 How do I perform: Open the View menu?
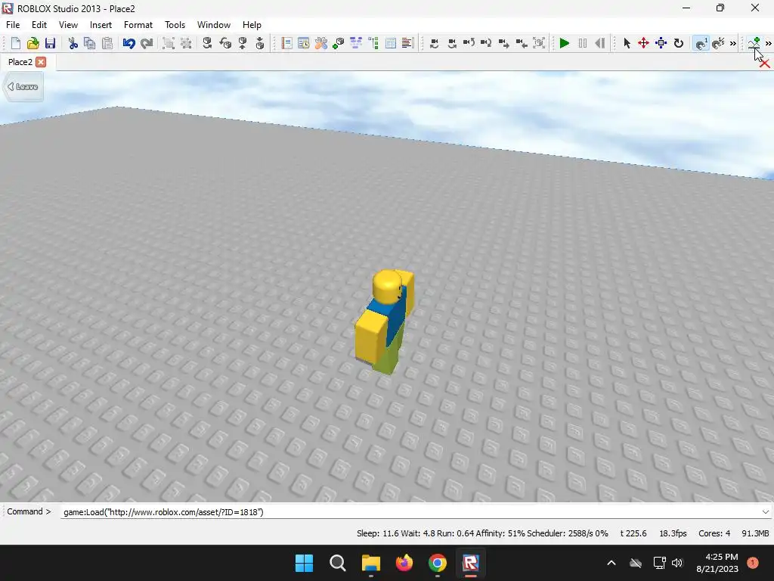[x=68, y=25]
